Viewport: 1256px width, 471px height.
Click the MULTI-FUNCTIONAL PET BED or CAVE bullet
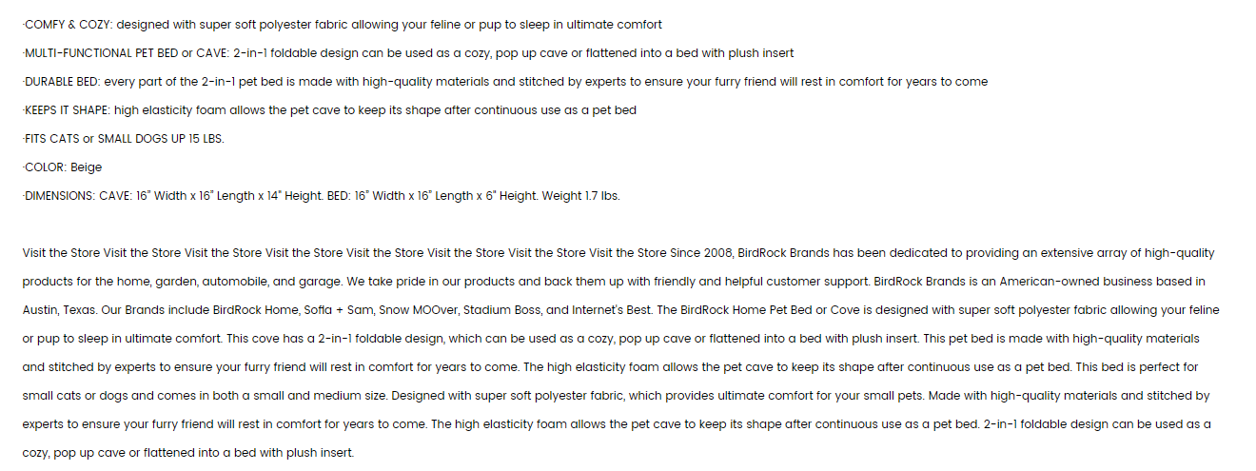408,53
